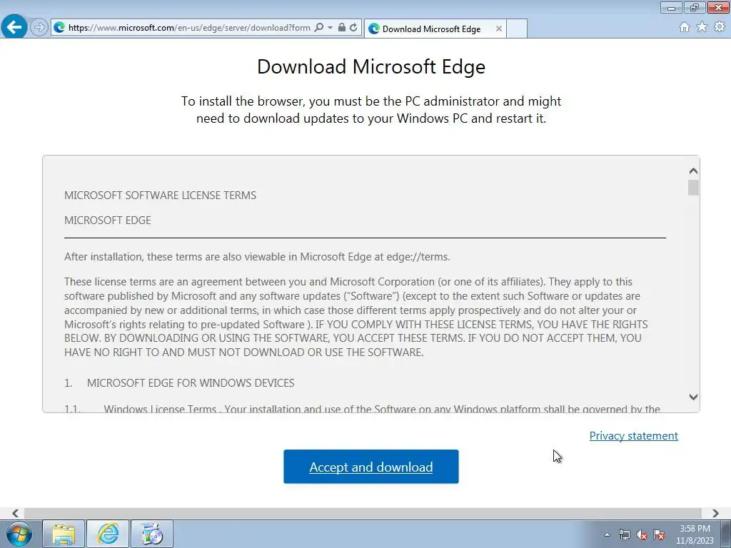The height and width of the screenshot is (548, 731).
Task: Click the Accept and download button
Action: point(371,467)
